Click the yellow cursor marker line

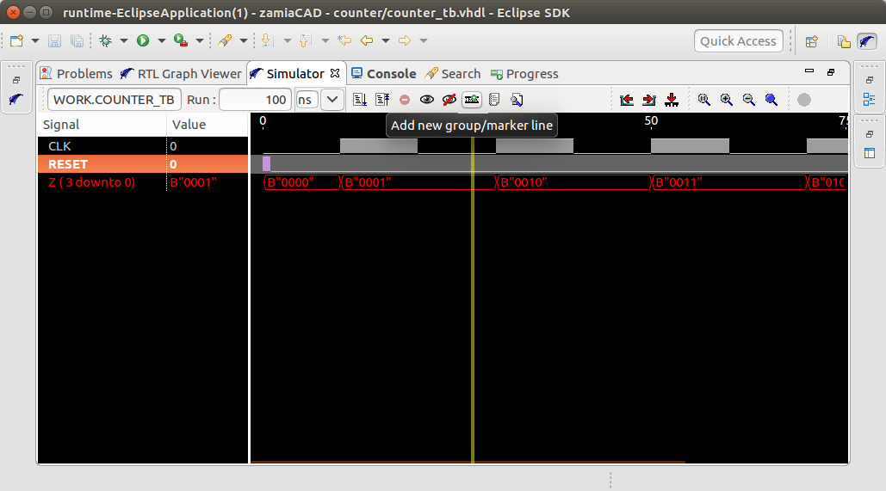click(473, 299)
